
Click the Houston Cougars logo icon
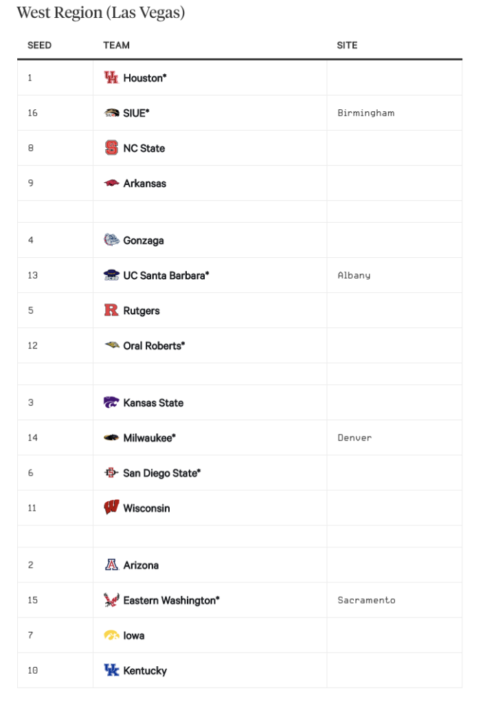point(111,78)
